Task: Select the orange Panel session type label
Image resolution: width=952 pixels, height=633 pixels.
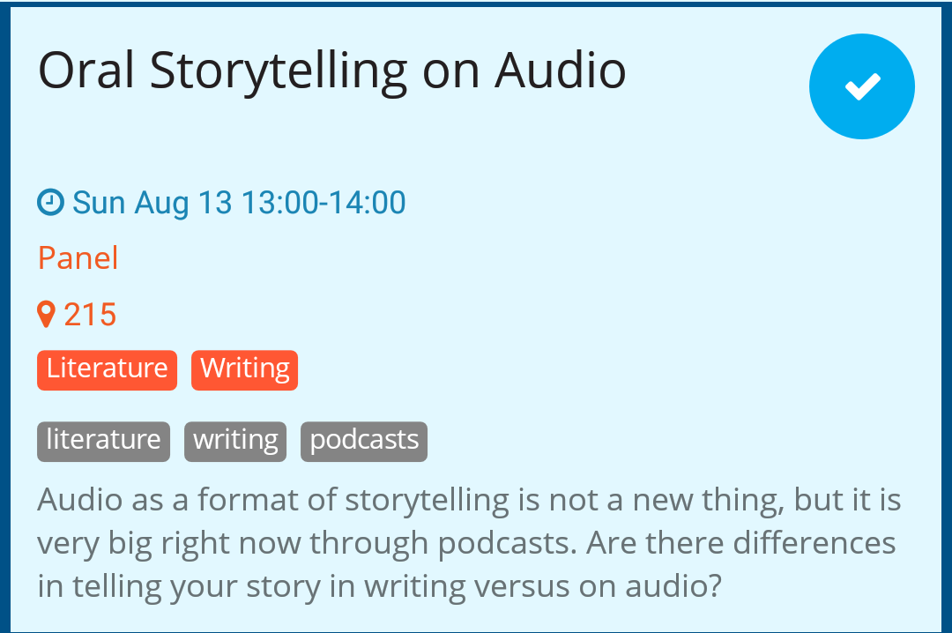Action: 78,258
